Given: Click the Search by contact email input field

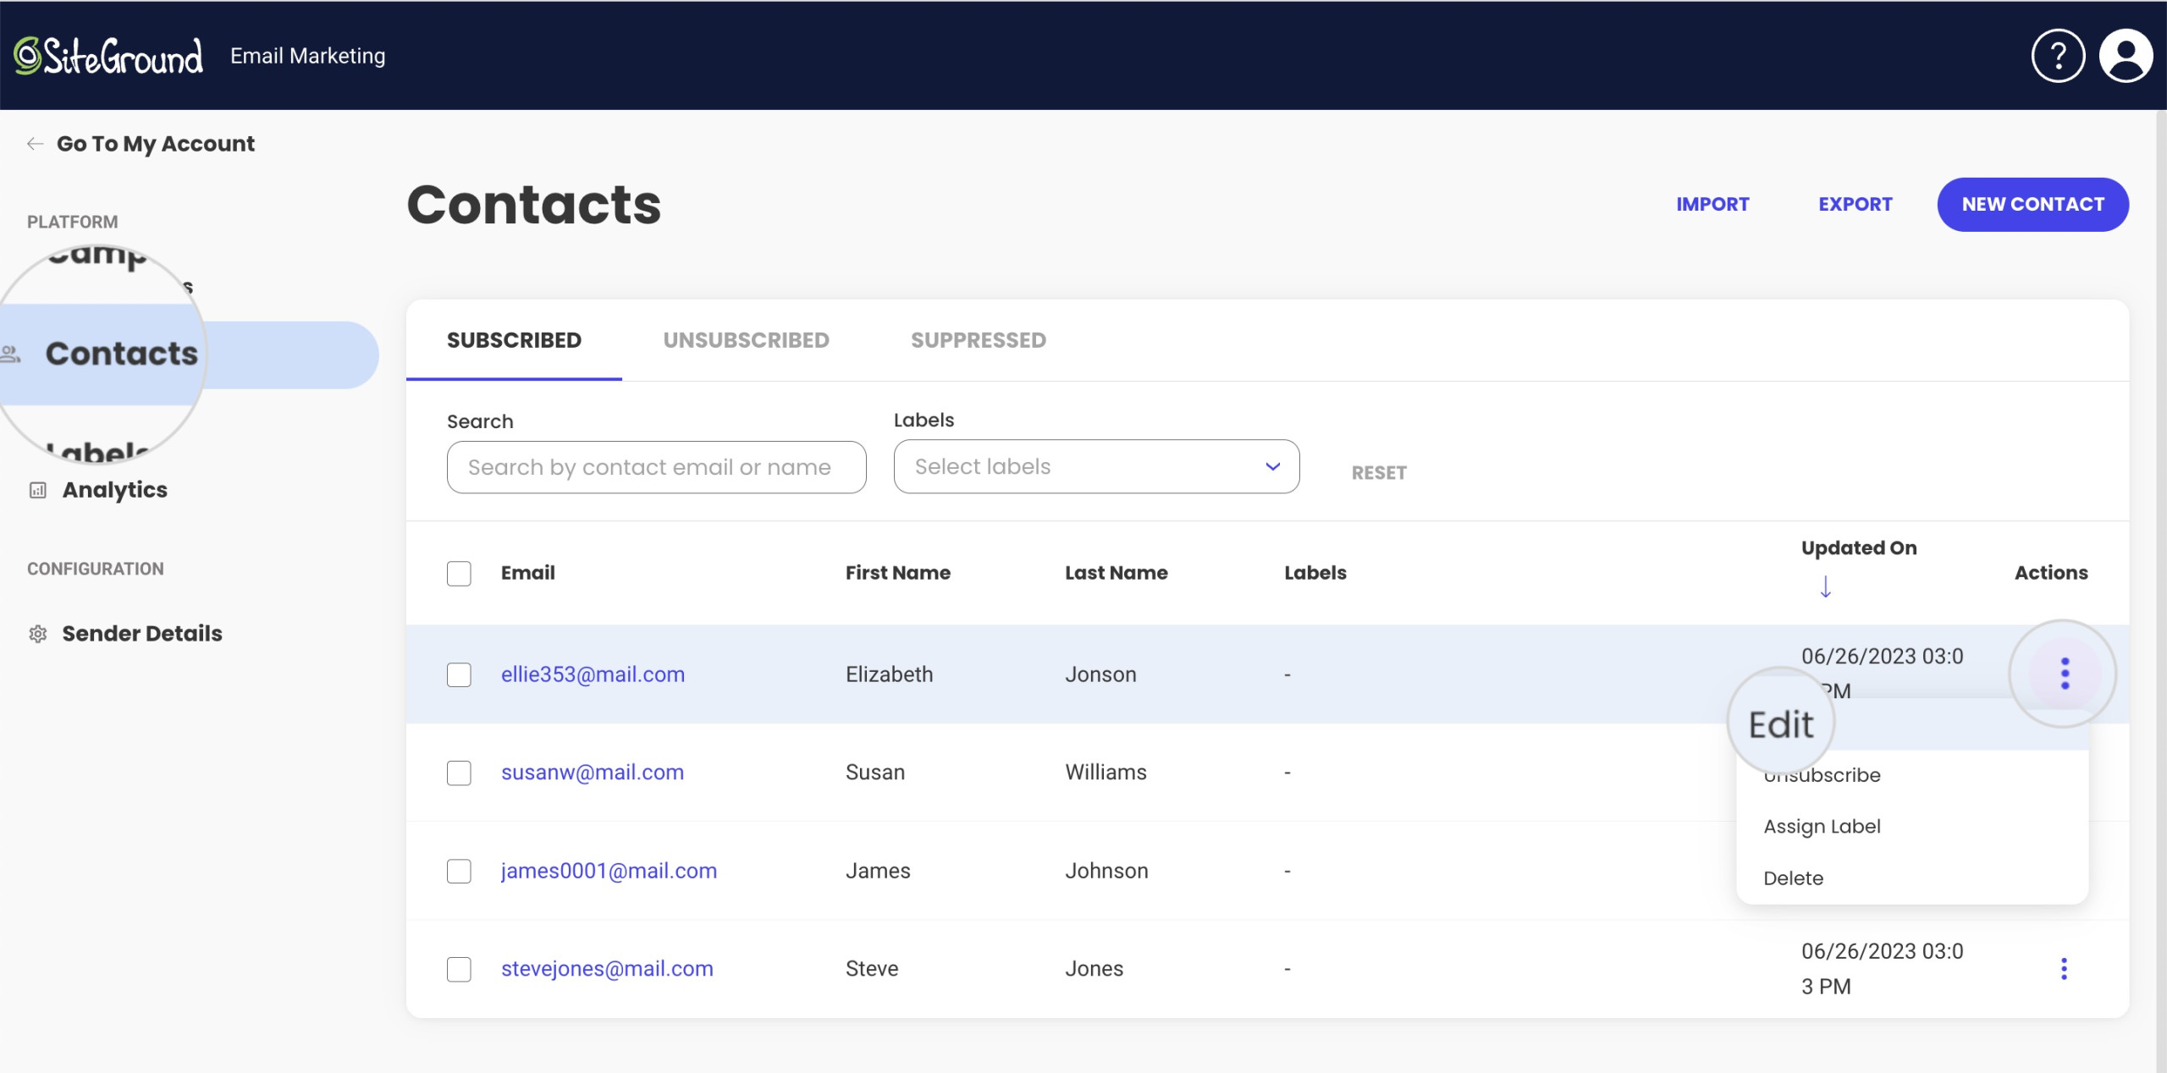Looking at the screenshot, I should 657,467.
